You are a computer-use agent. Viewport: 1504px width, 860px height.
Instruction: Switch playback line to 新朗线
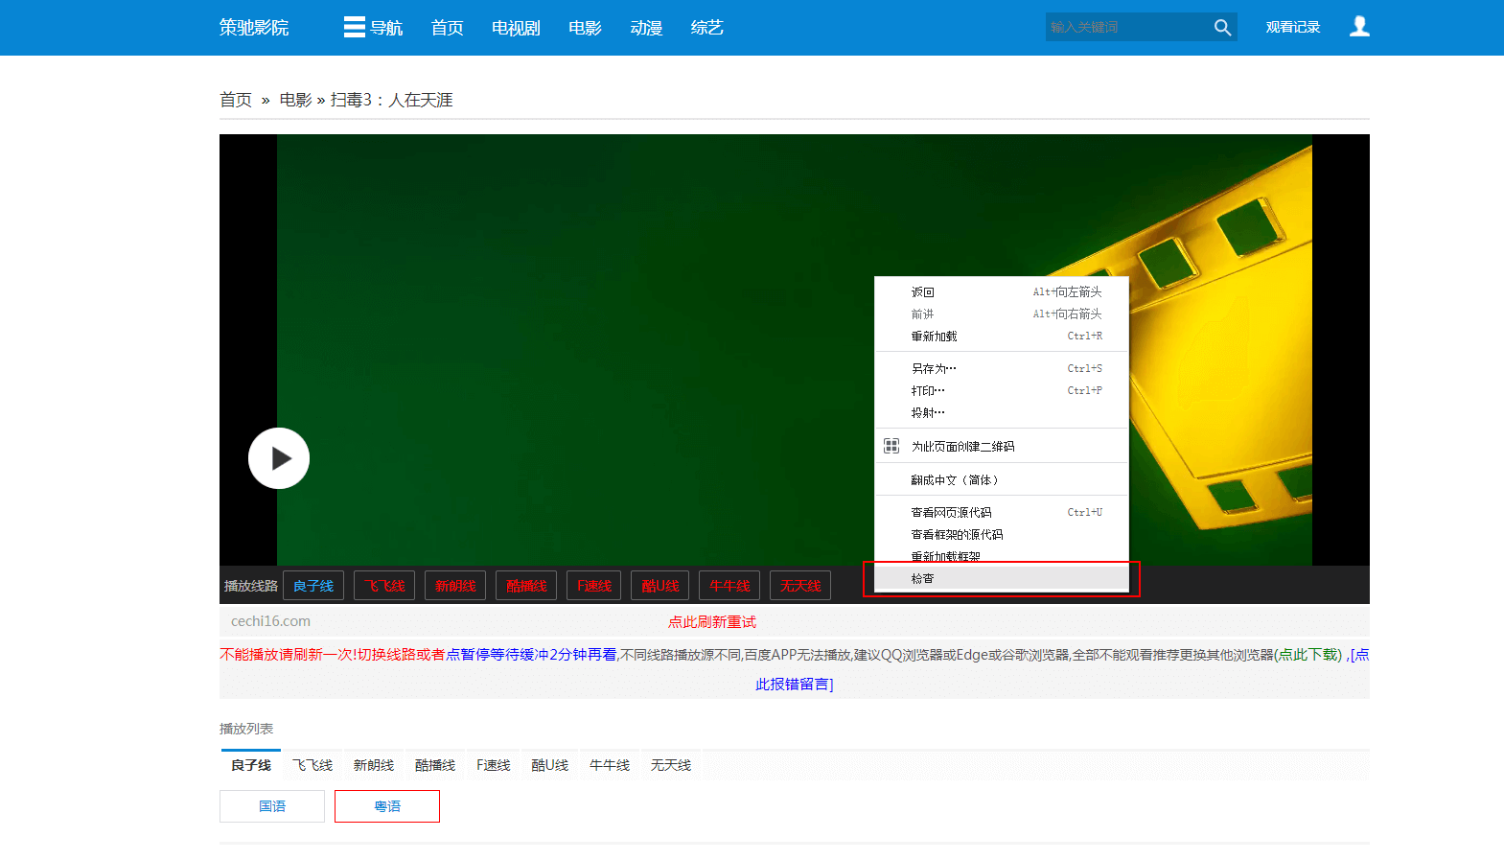[x=455, y=586]
